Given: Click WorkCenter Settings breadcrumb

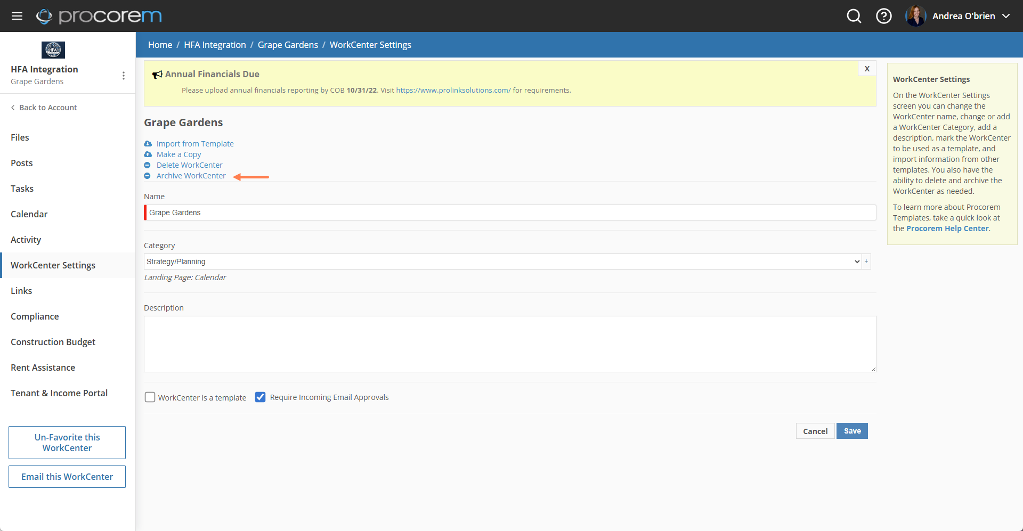Looking at the screenshot, I should (370, 45).
